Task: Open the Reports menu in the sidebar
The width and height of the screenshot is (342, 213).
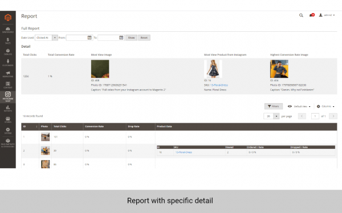Action: coord(8,108)
